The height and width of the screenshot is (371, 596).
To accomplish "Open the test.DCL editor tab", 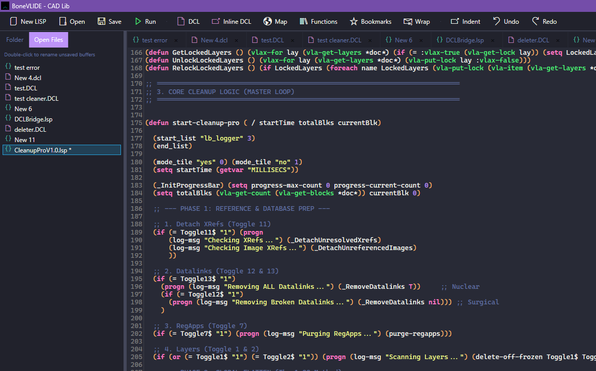I will coord(272,40).
